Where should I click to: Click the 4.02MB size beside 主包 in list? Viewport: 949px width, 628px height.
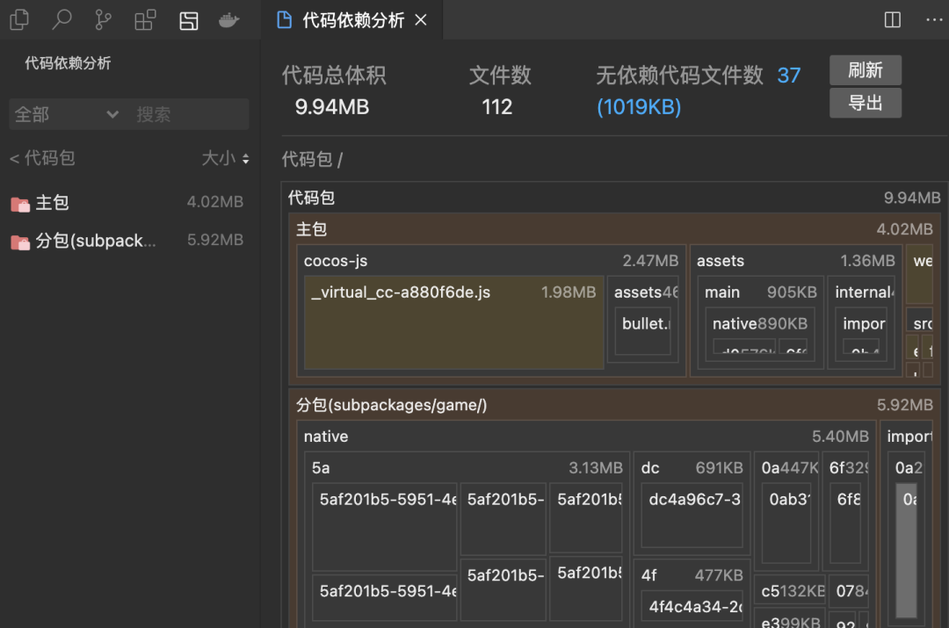(x=215, y=202)
